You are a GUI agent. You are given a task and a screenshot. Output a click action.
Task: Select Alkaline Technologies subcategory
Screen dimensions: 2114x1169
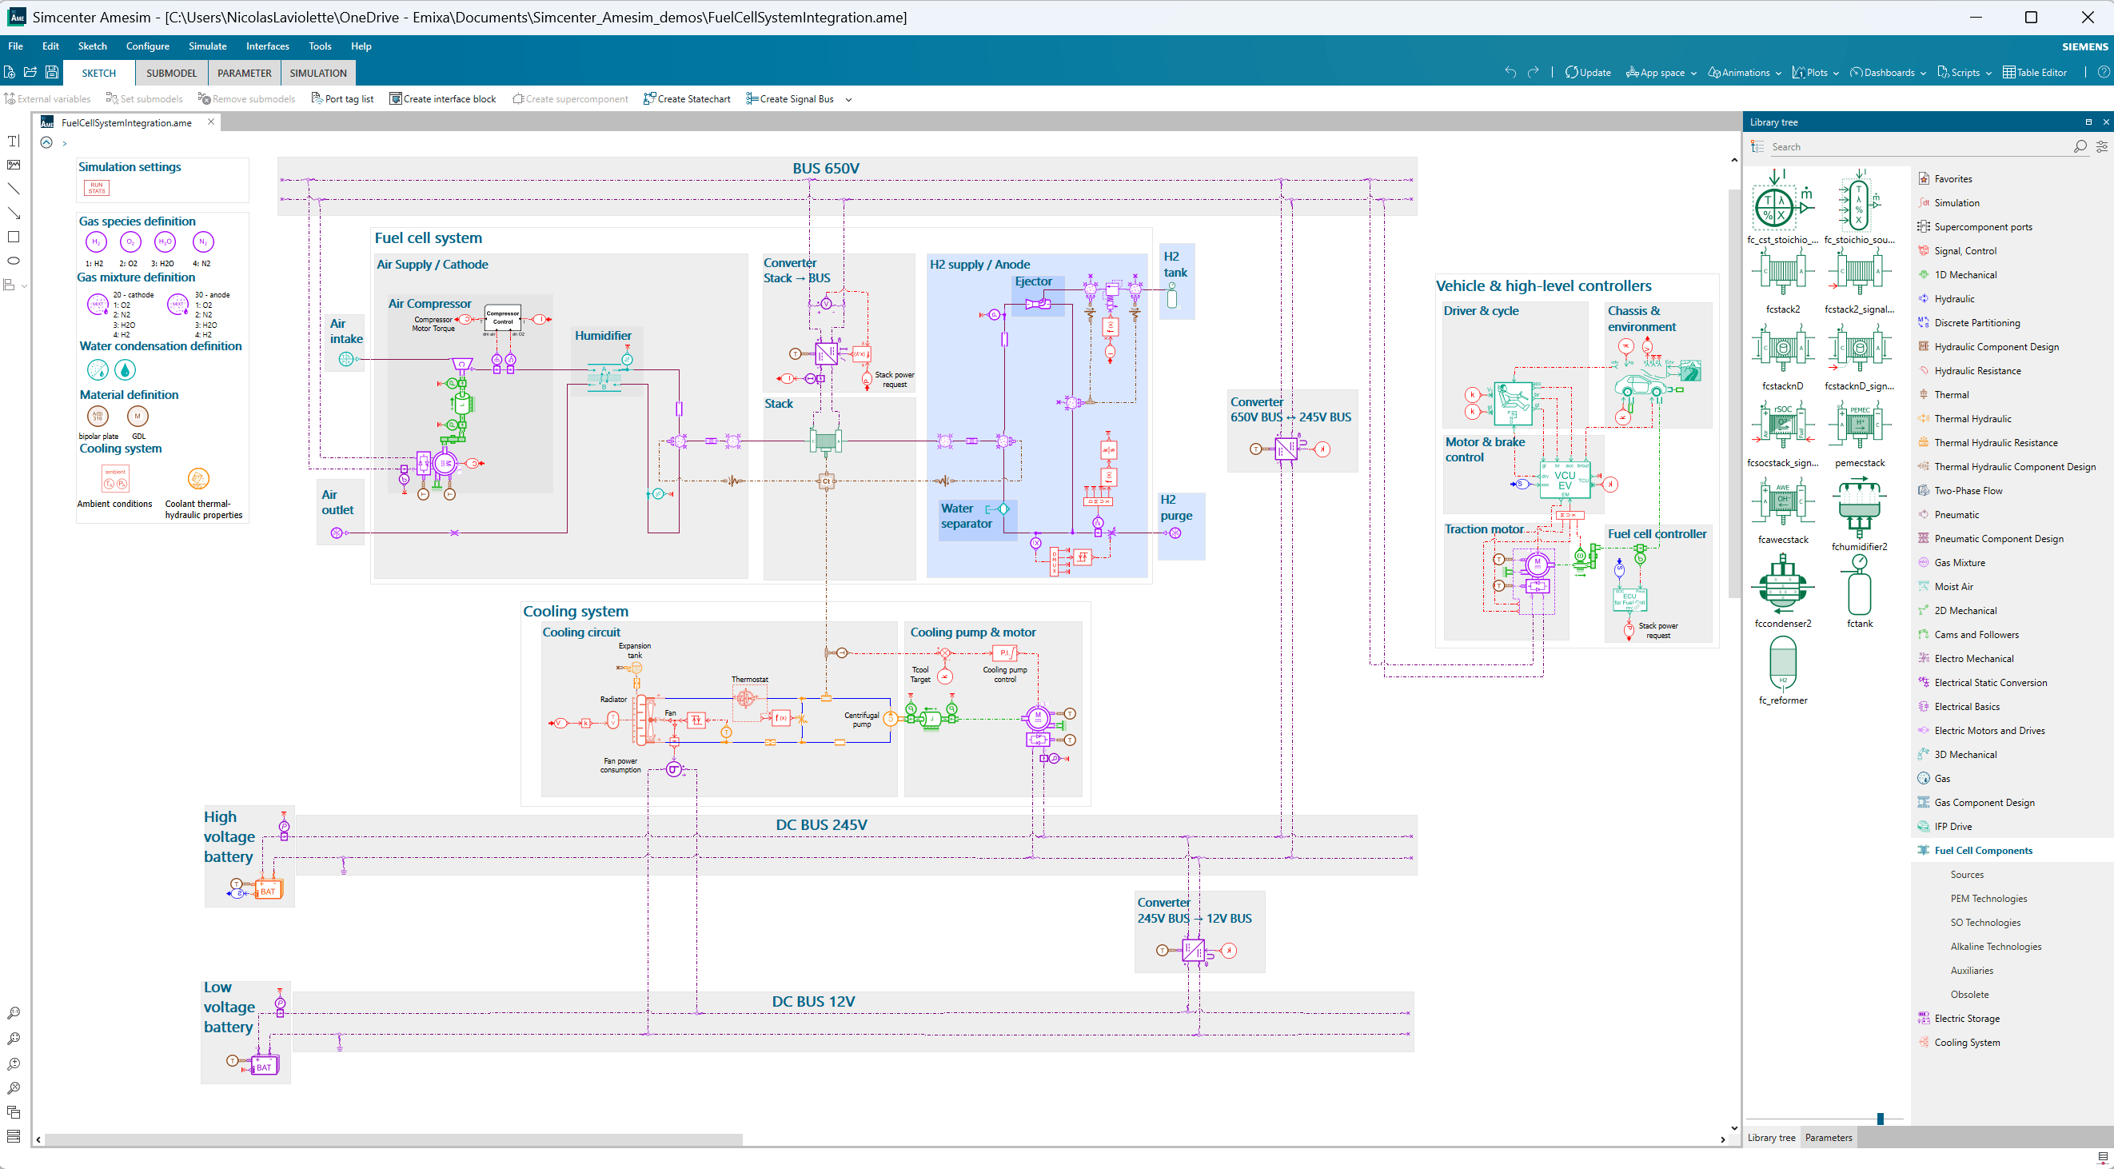coord(1996,947)
